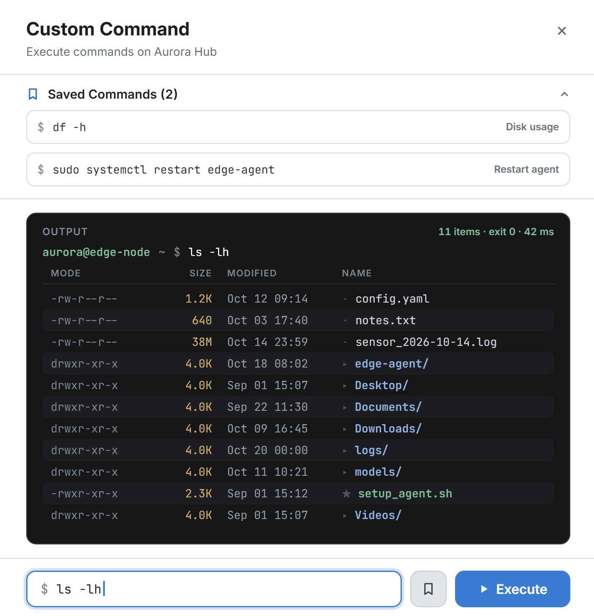Click the notes.txt file name
Image resolution: width=594 pixels, height=616 pixels.
click(386, 320)
